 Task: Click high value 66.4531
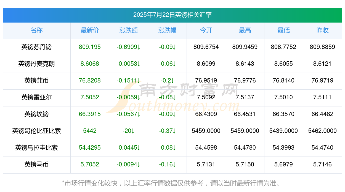coord(245,114)
